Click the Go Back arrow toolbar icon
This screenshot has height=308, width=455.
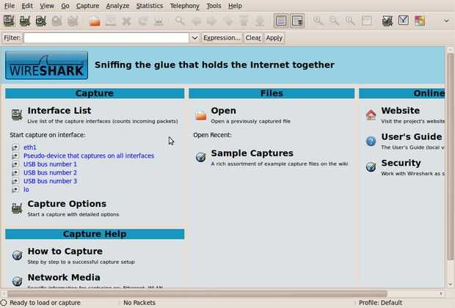tap(196, 21)
